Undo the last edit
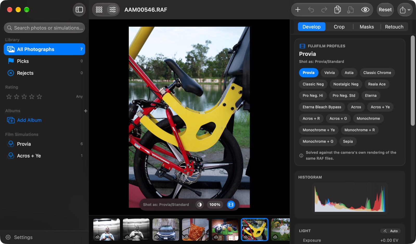The width and height of the screenshot is (416, 244). pyautogui.click(x=311, y=10)
